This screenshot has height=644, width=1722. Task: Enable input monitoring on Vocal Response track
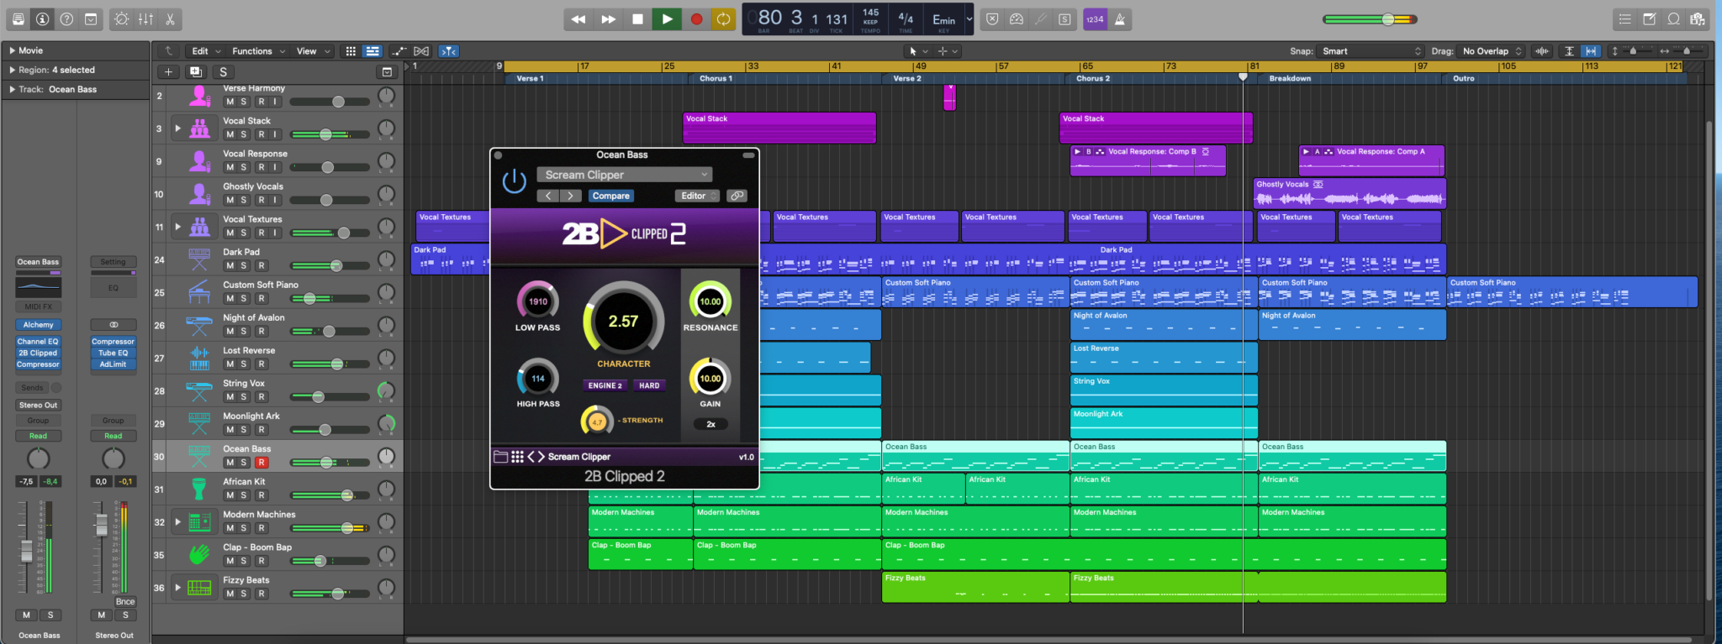point(274,167)
